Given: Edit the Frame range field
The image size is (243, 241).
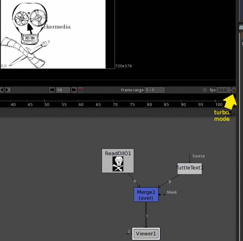Looking at the screenshot, I should point(155,90).
